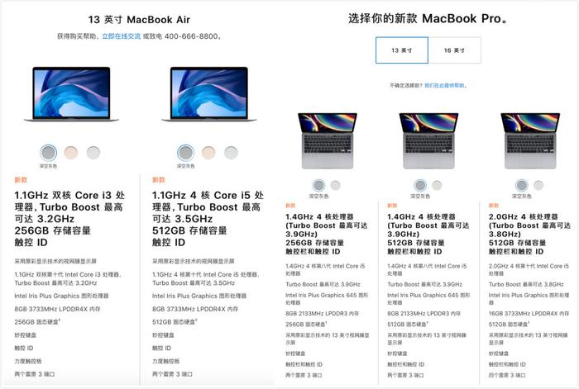Click the Core i3 MacBook Air image
The width and height of the screenshot is (579, 389).
point(71,94)
